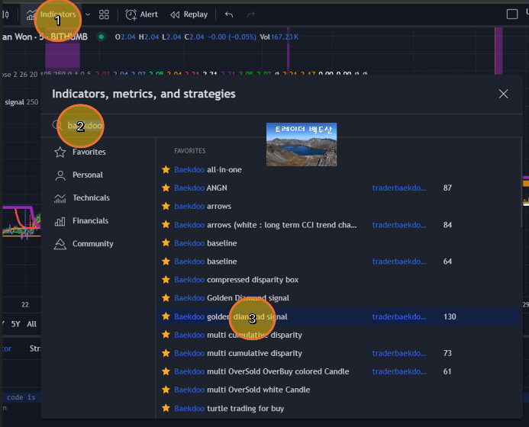529x427 pixels.
Task: Select Technicals category chart icon
Action: 60,198
